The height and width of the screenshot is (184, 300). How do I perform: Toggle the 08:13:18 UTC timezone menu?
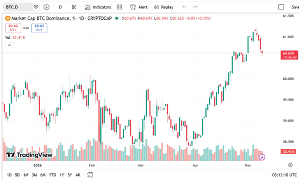pos(284,175)
